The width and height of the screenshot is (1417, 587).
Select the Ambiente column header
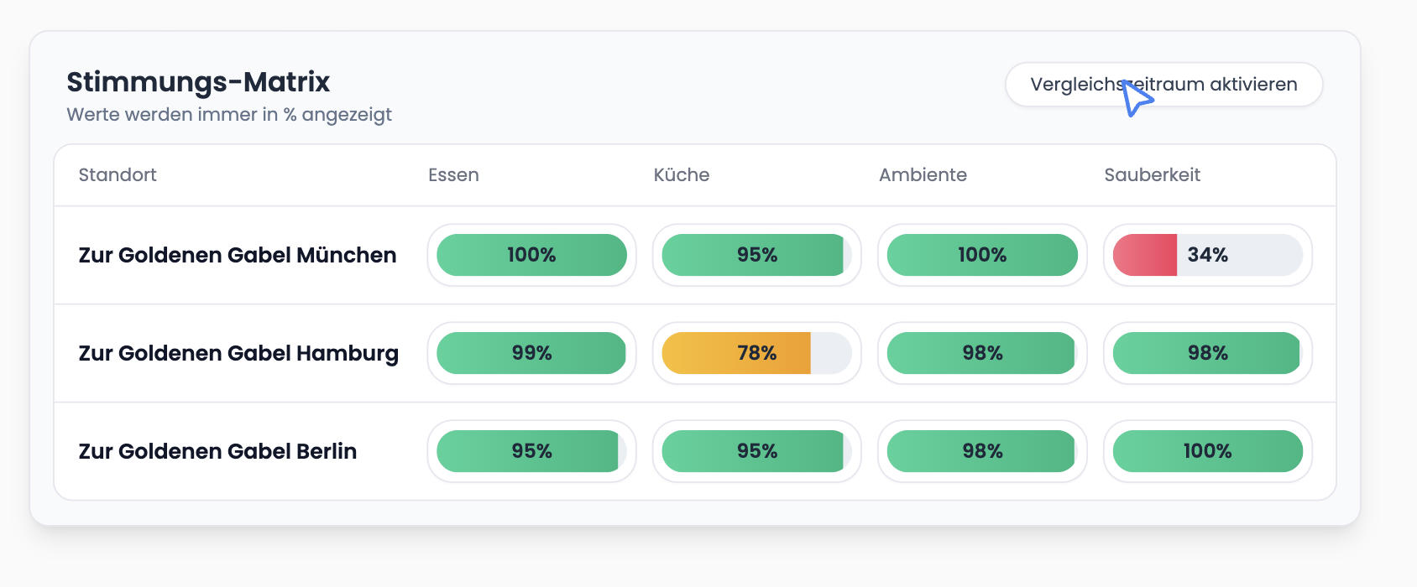point(923,175)
